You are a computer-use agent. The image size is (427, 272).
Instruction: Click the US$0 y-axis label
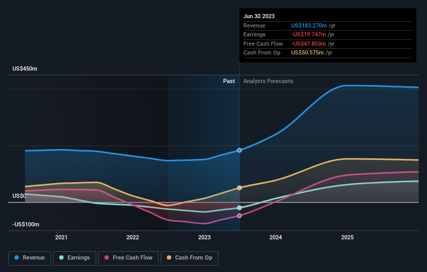[x=19, y=196]
